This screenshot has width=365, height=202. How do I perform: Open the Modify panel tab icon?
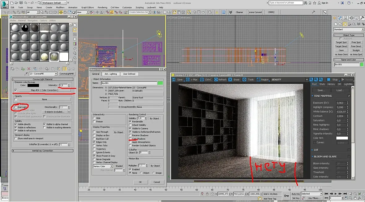(340, 18)
